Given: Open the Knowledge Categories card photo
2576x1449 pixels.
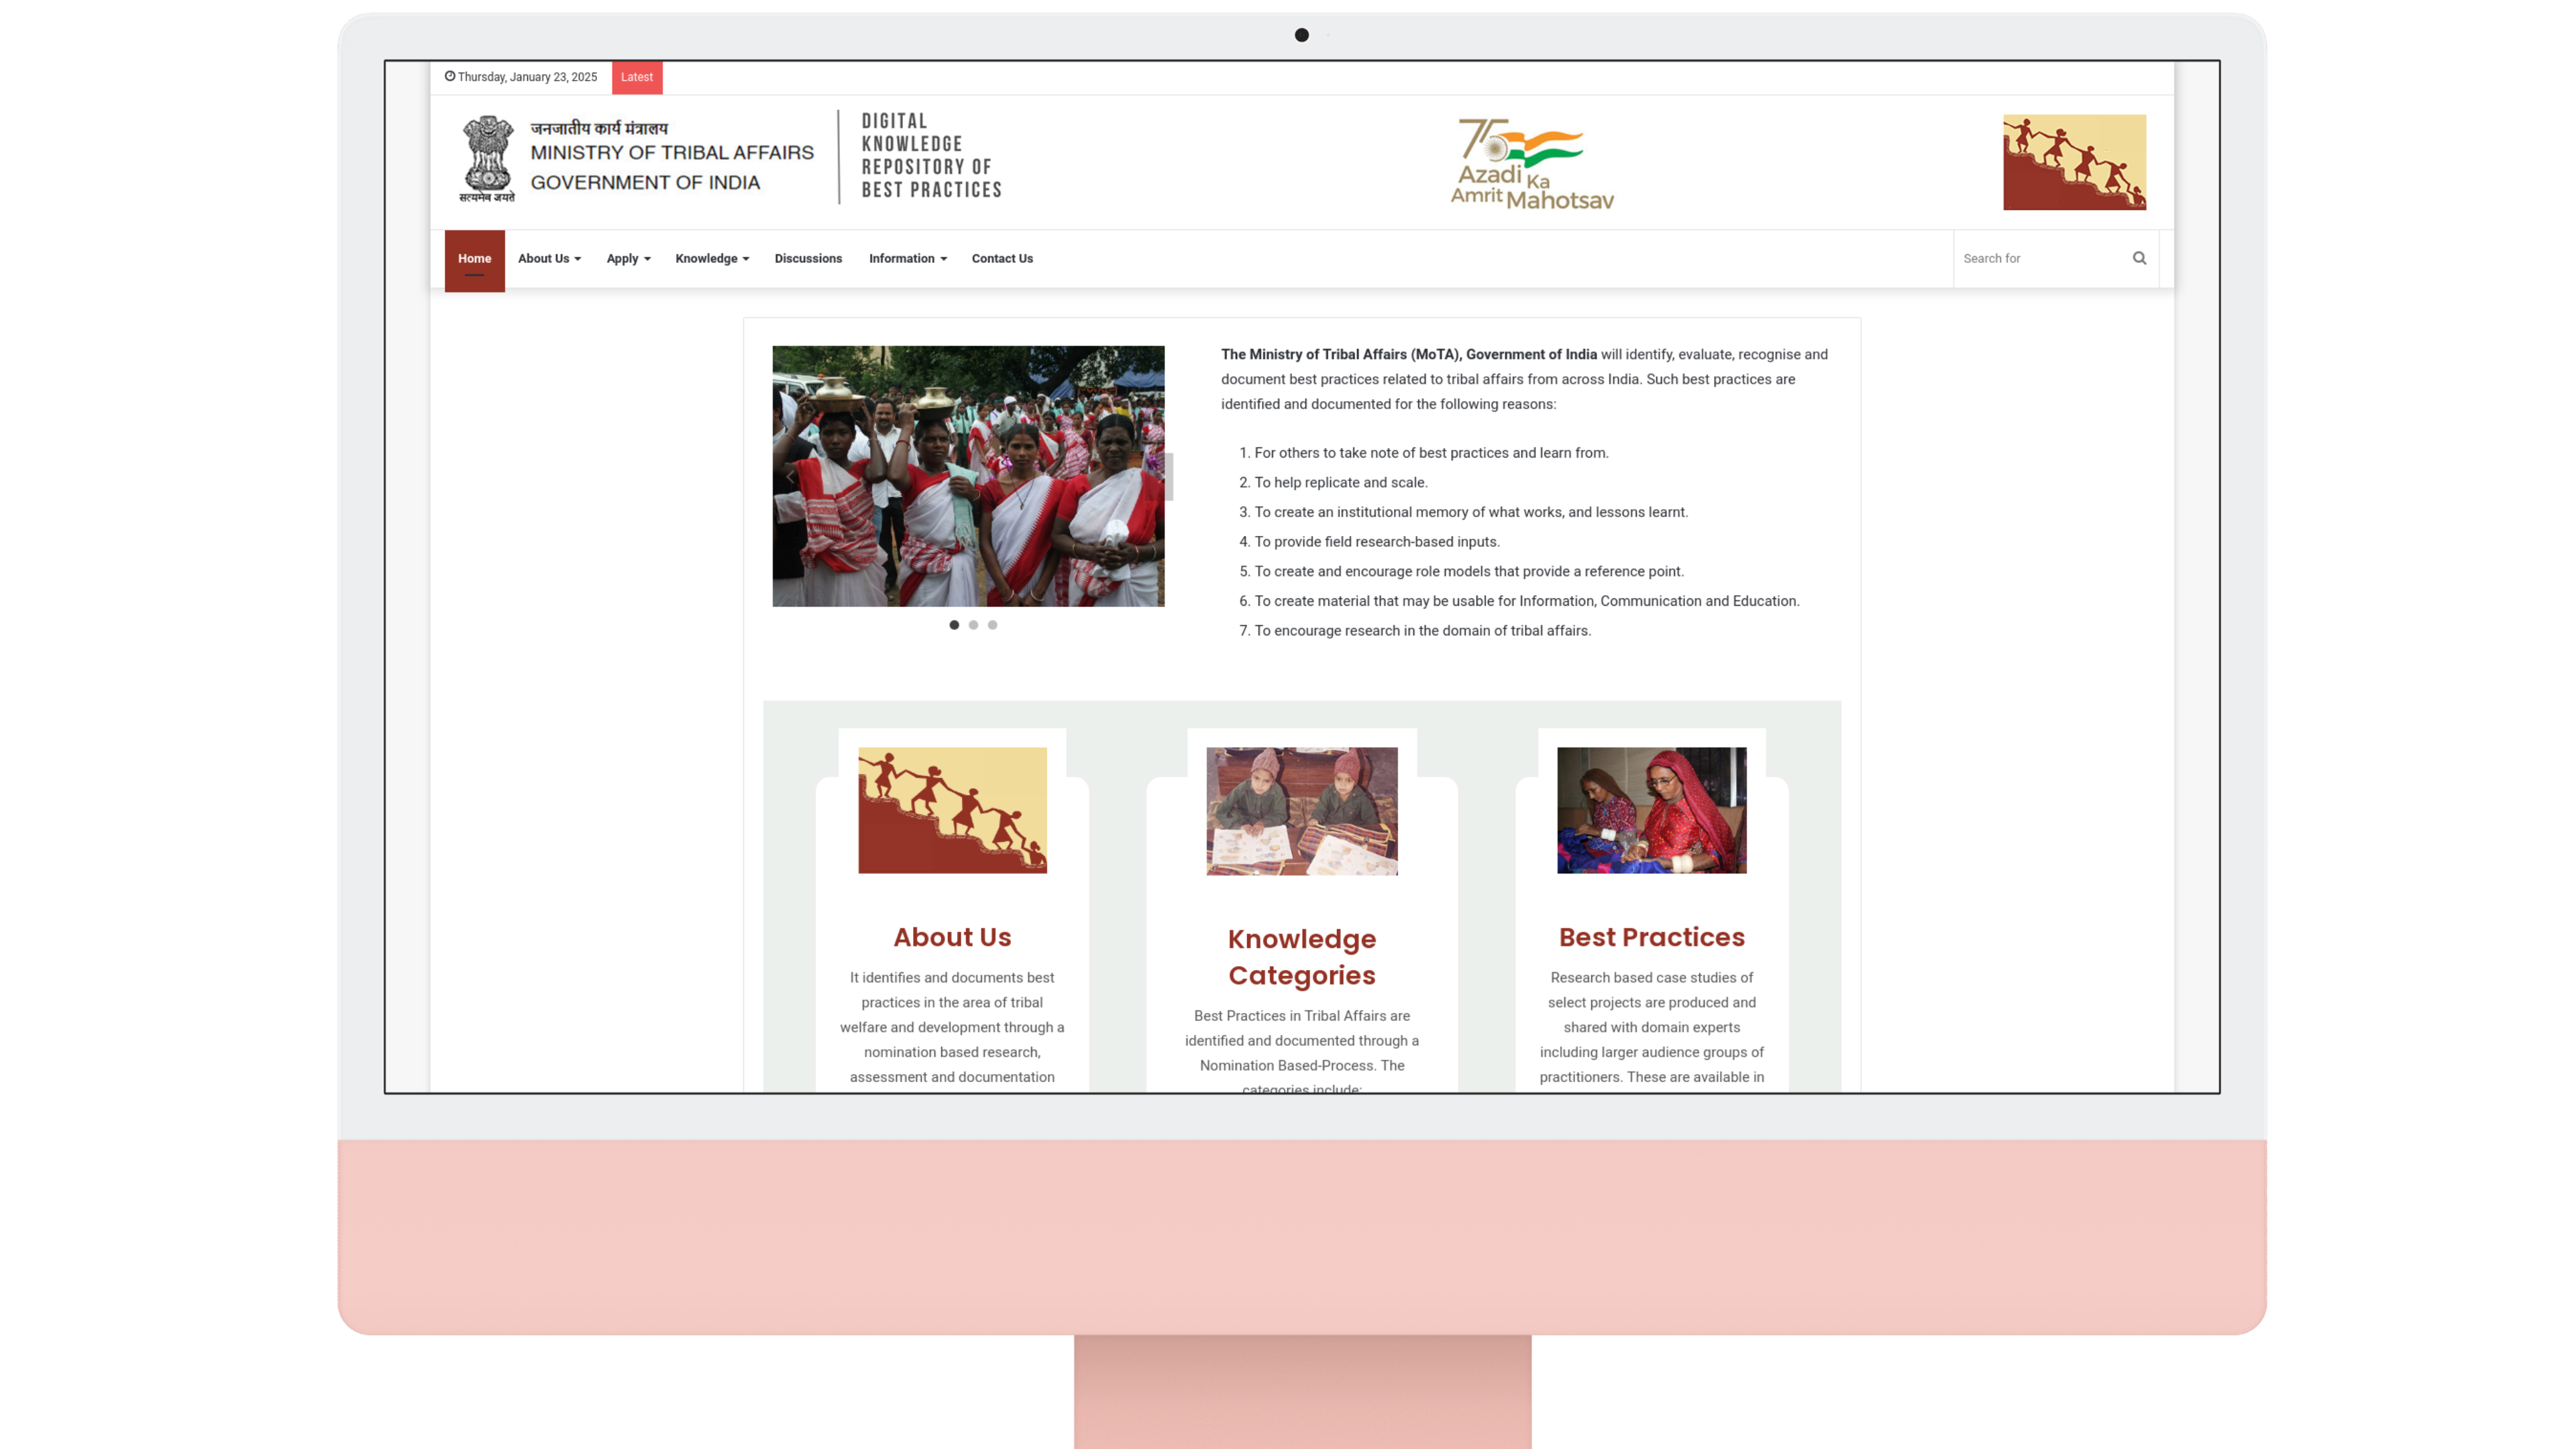Looking at the screenshot, I should tap(1301, 811).
